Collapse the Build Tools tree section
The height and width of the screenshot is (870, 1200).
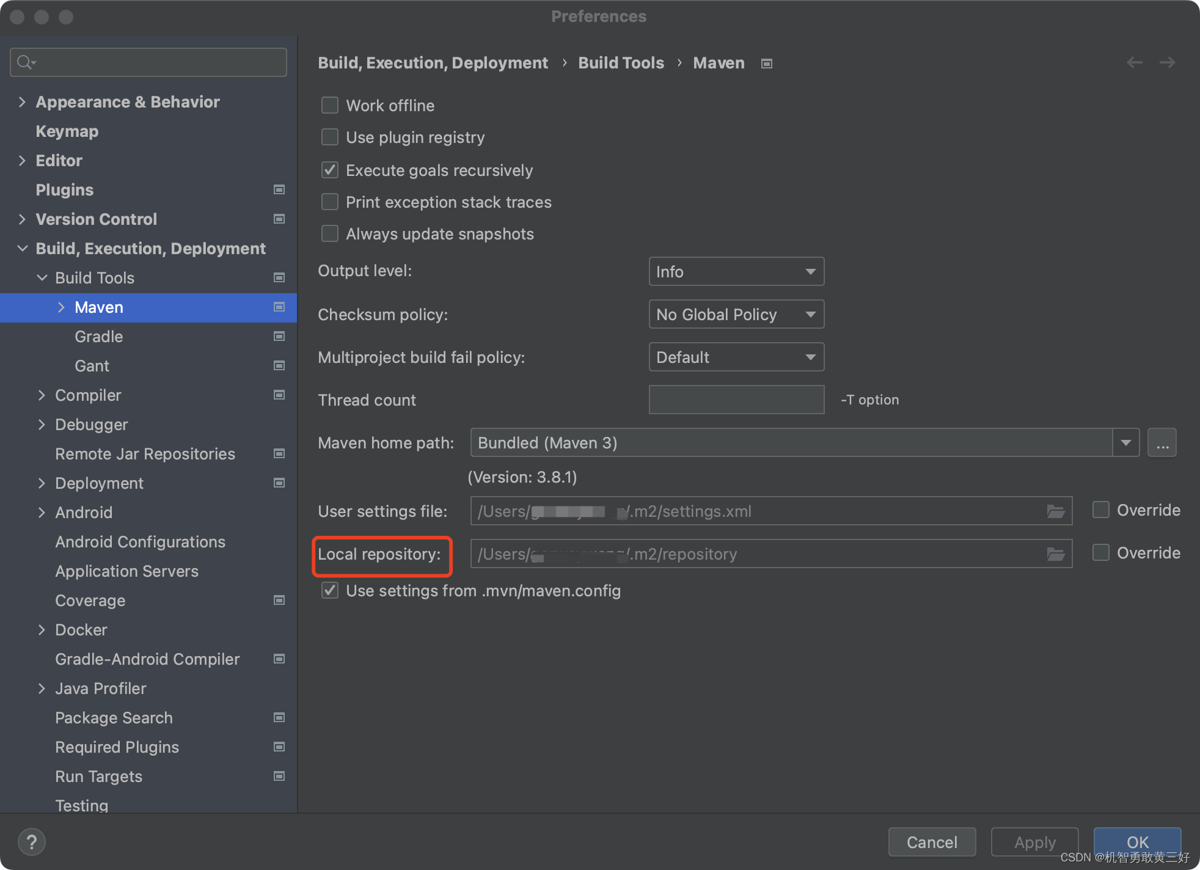tap(42, 277)
